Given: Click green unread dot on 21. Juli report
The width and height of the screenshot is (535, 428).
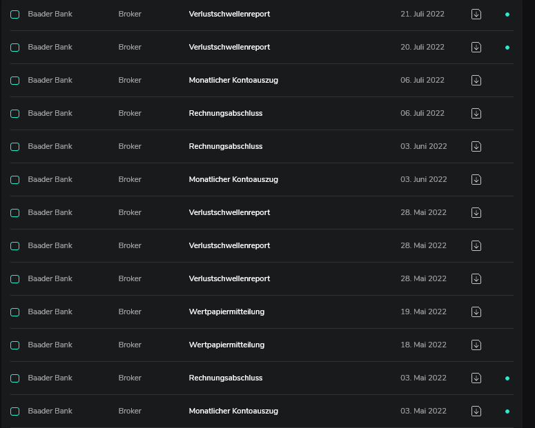Looking at the screenshot, I should (x=507, y=14).
